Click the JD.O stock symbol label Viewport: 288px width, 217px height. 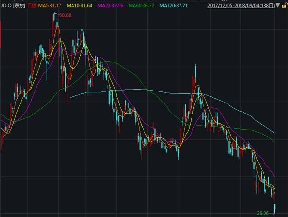click(6, 6)
